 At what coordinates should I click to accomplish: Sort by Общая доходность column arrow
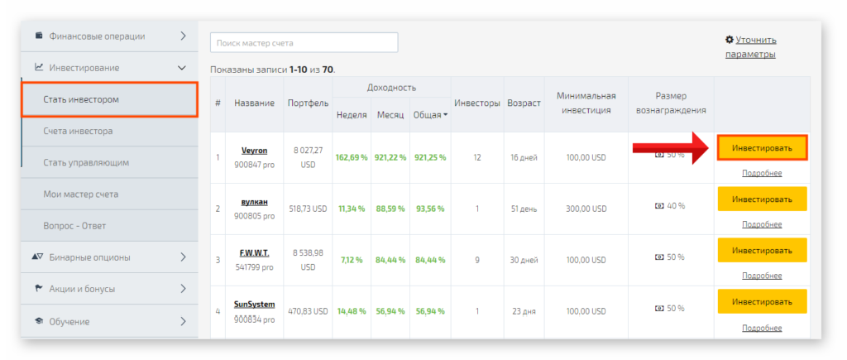click(446, 115)
